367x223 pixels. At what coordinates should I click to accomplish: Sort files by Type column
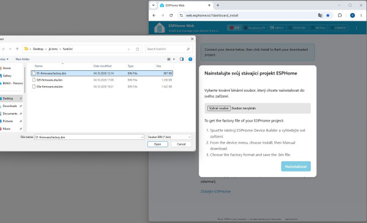[131, 66]
